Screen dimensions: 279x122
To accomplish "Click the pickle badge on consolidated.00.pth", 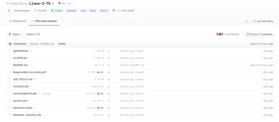I will coord(47,93).
